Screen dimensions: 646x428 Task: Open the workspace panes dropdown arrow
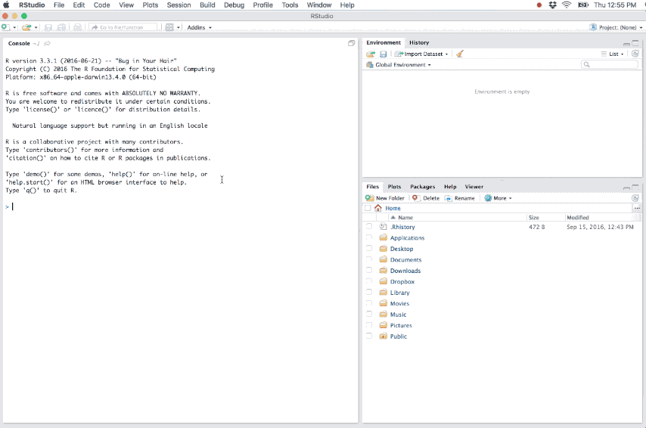[x=179, y=27]
